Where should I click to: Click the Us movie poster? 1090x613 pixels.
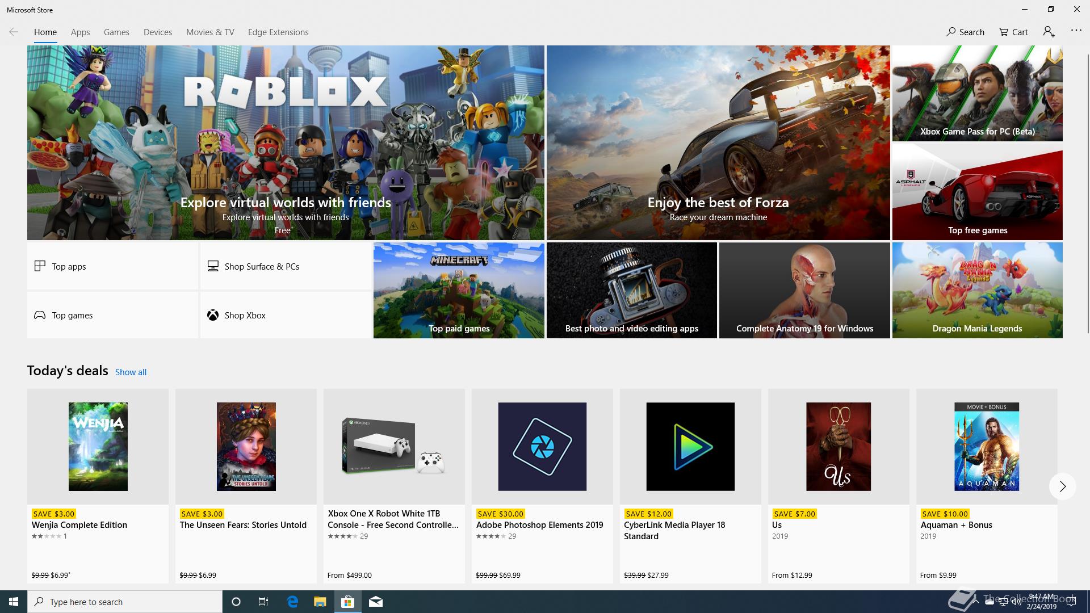pyautogui.click(x=839, y=447)
